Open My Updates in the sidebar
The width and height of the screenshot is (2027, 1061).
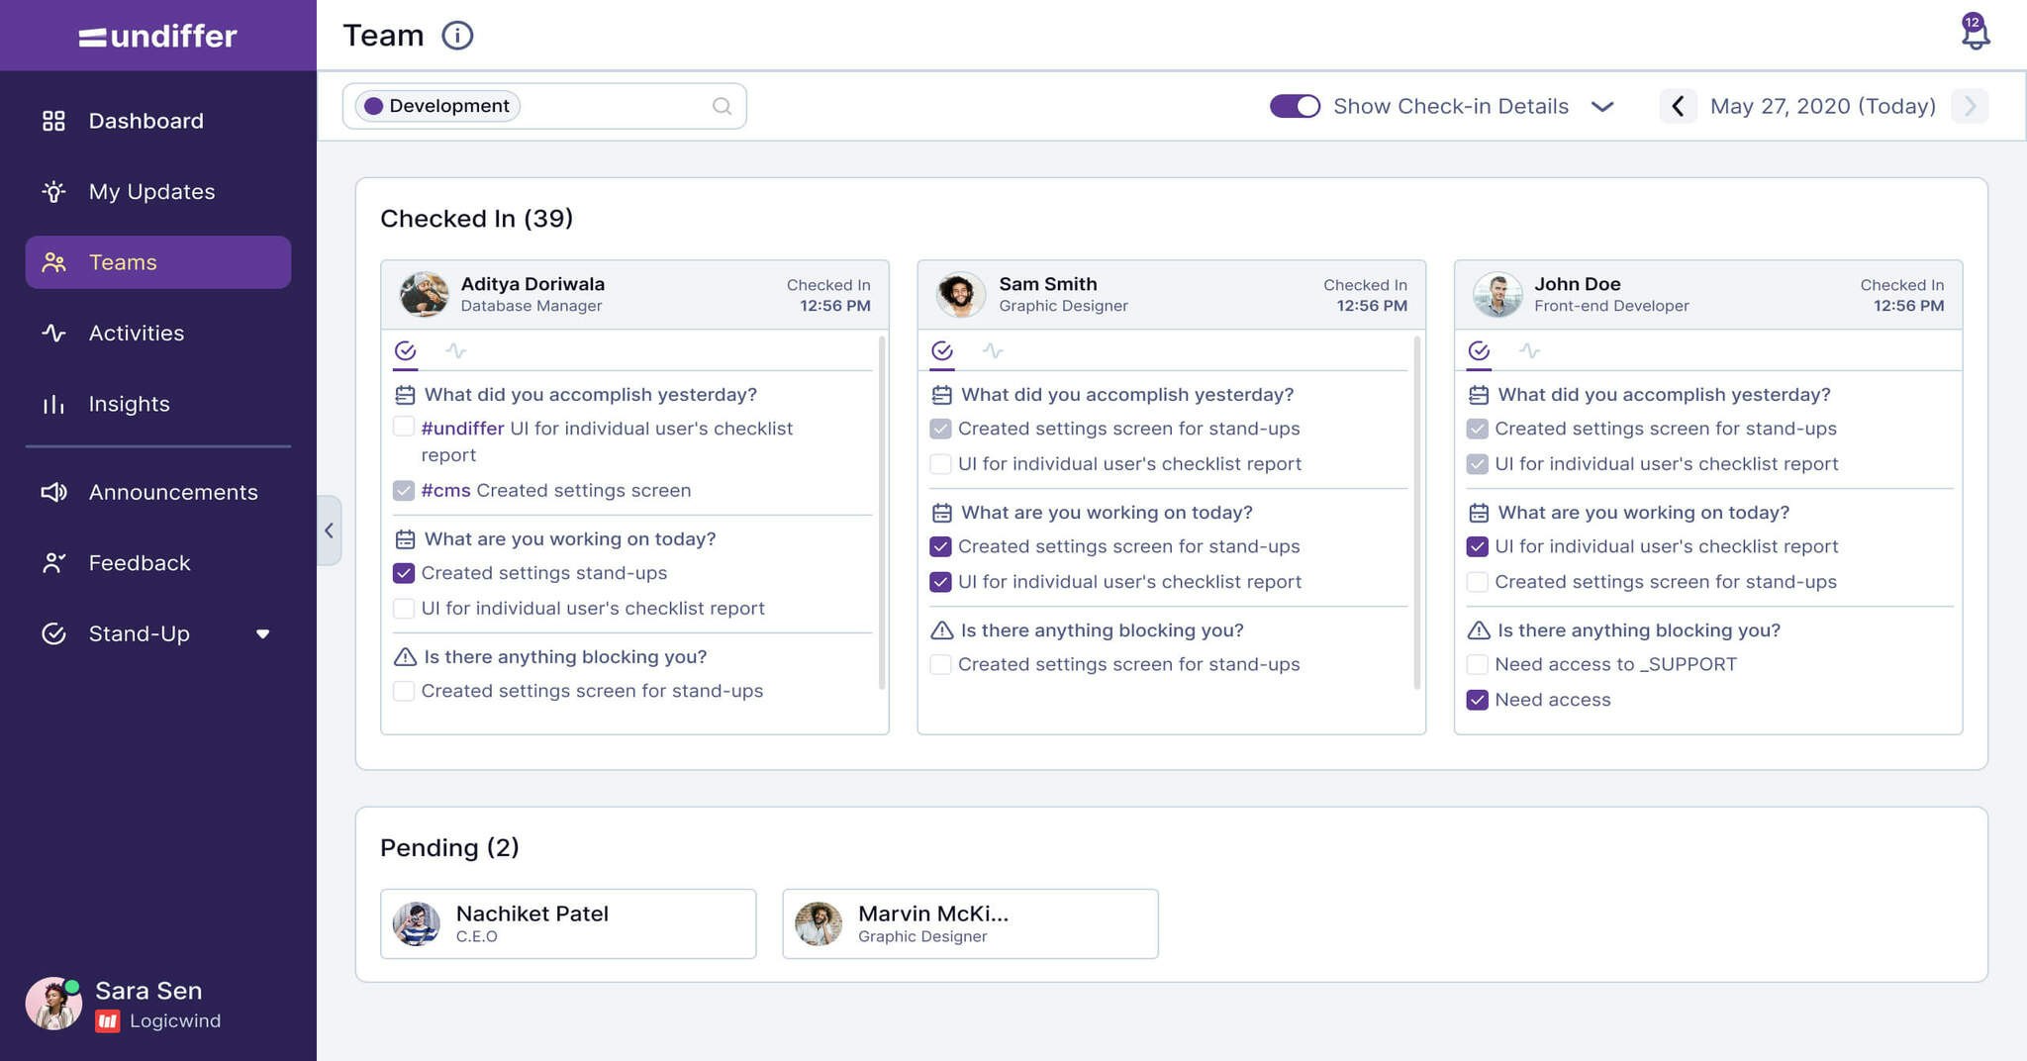pos(158,191)
